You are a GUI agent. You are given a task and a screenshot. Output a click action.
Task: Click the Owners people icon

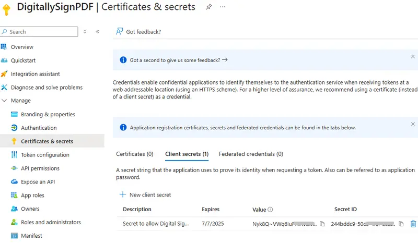coord(14,209)
